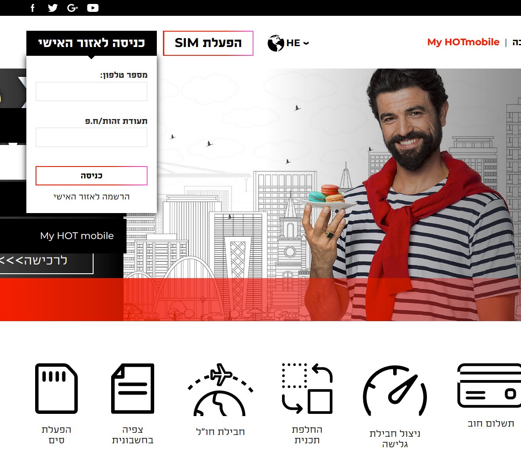Screen dimensions: 521x449
Task: Open צפיה בחשבונית text link
Action: [x=133, y=435]
